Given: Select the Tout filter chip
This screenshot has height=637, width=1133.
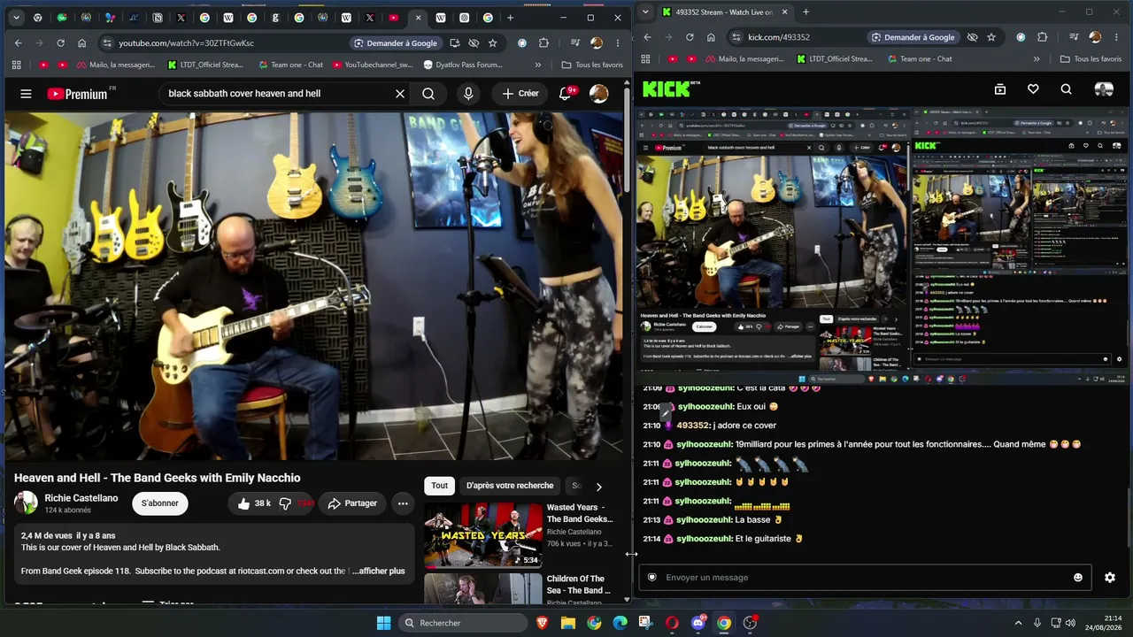Looking at the screenshot, I should coord(440,486).
